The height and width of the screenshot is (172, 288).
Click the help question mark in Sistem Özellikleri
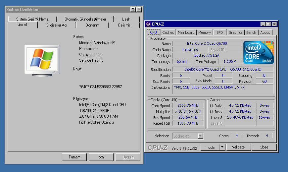click(133, 10)
